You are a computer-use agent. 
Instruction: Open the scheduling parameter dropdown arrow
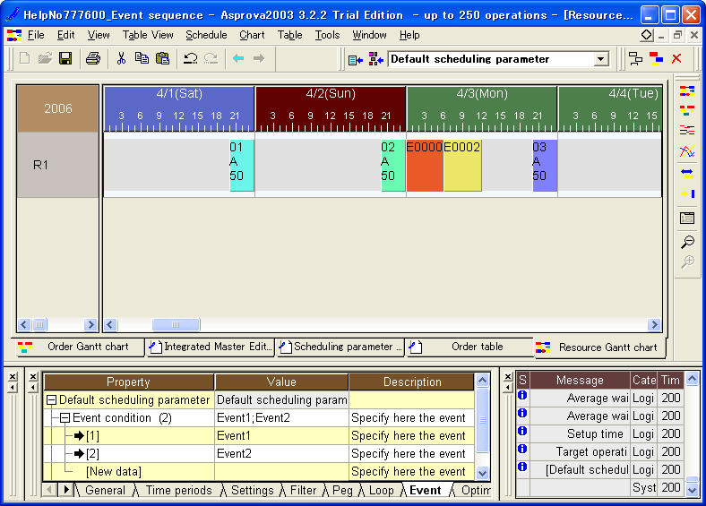pos(600,59)
